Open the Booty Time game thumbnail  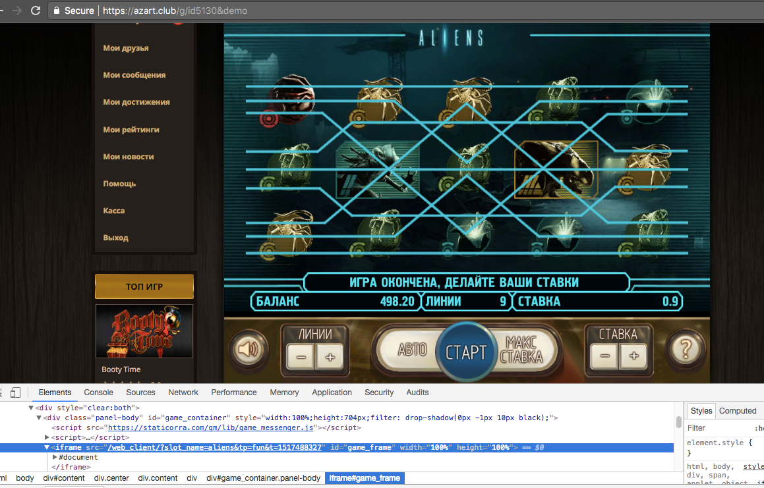click(x=144, y=331)
